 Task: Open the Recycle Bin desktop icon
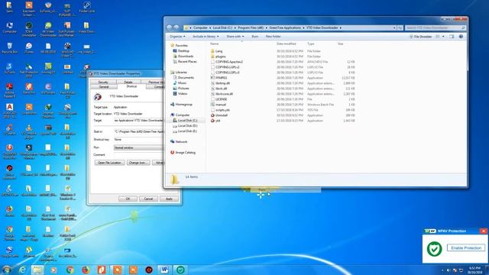(9, 48)
